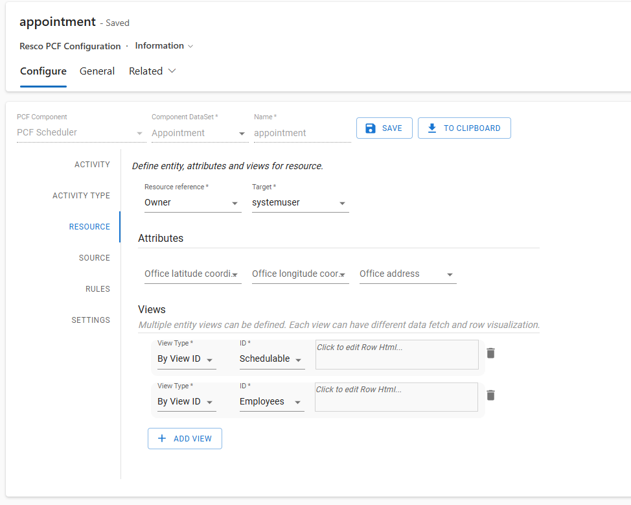
Task: Open the Employees ID dropdown
Action: click(x=271, y=402)
